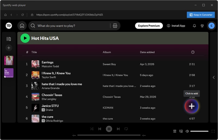Click Keep in Converter button

click(201, 15)
